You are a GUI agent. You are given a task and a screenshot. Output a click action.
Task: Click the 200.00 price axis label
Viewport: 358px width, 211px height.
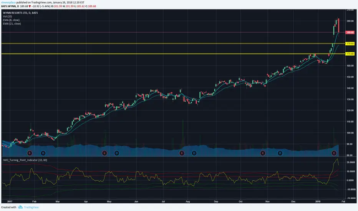[x=350, y=21]
